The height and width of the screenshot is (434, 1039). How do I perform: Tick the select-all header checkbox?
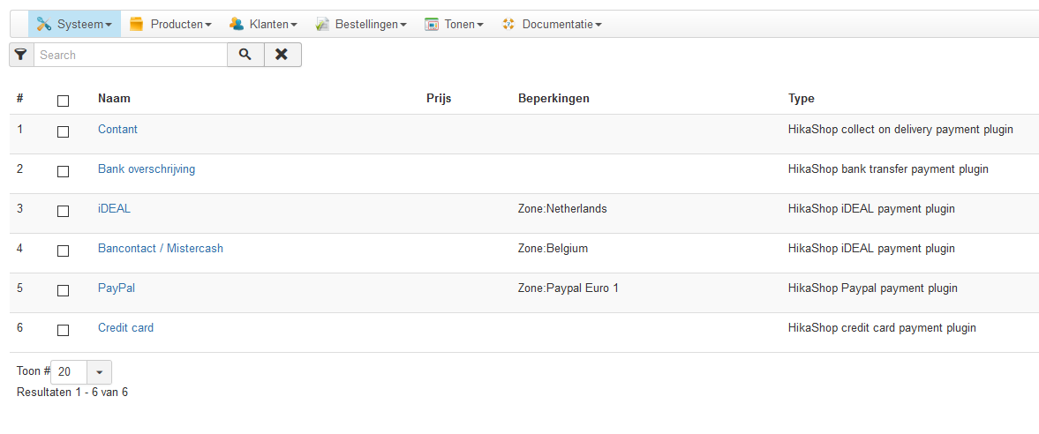(x=63, y=101)
